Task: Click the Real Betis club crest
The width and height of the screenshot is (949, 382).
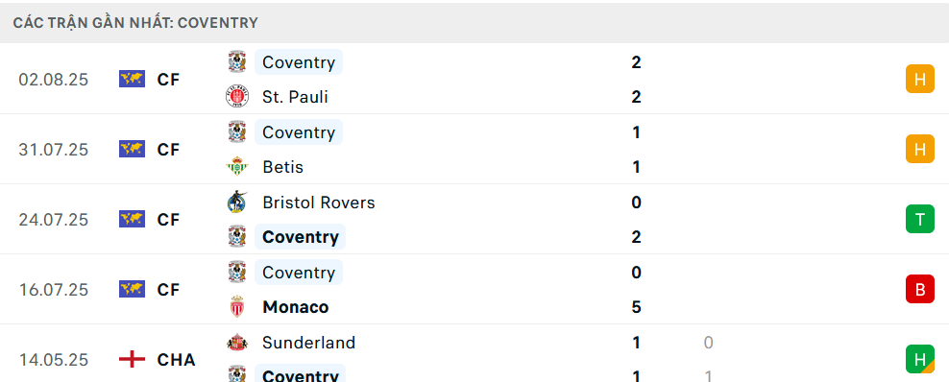Action: [x=237, y=167]
